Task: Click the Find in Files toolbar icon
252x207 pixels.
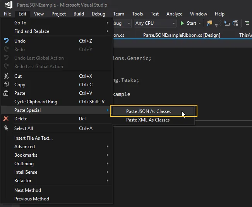Action: pyautogui.click(x=209, y=23)
